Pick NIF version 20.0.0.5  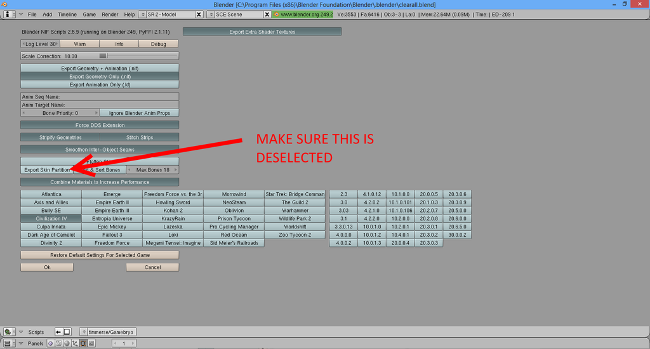coord(428,194)
